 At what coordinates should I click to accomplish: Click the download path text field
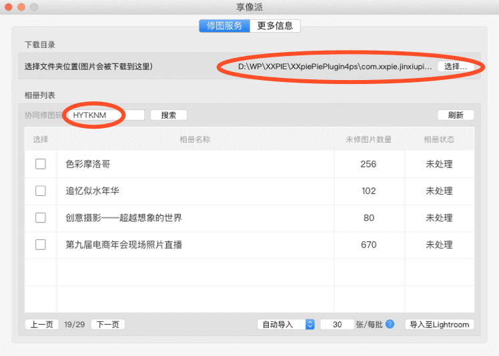click(335, 67)
